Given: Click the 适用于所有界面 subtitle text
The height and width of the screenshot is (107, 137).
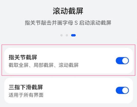Looking at the screenshot, I should [x=26, y=95].
